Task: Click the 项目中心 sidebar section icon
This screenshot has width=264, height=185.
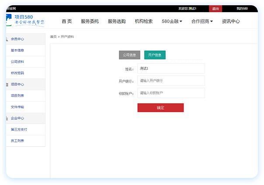Action: coord(7,84)
